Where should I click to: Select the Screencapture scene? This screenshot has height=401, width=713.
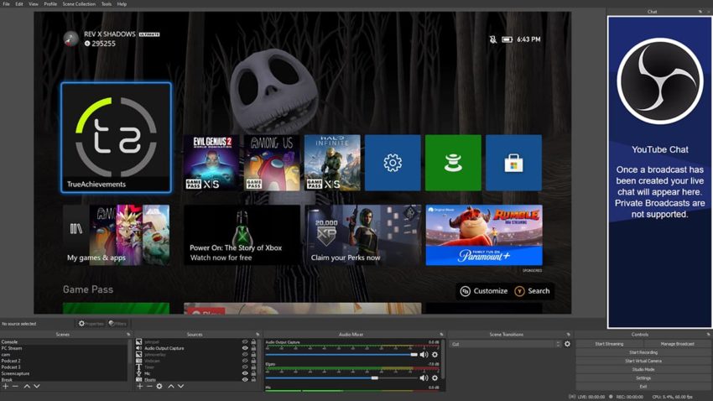[x=64, y=373]
